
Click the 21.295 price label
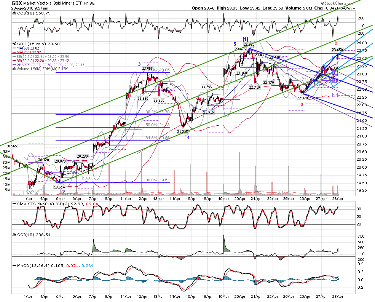pos(182,132)
